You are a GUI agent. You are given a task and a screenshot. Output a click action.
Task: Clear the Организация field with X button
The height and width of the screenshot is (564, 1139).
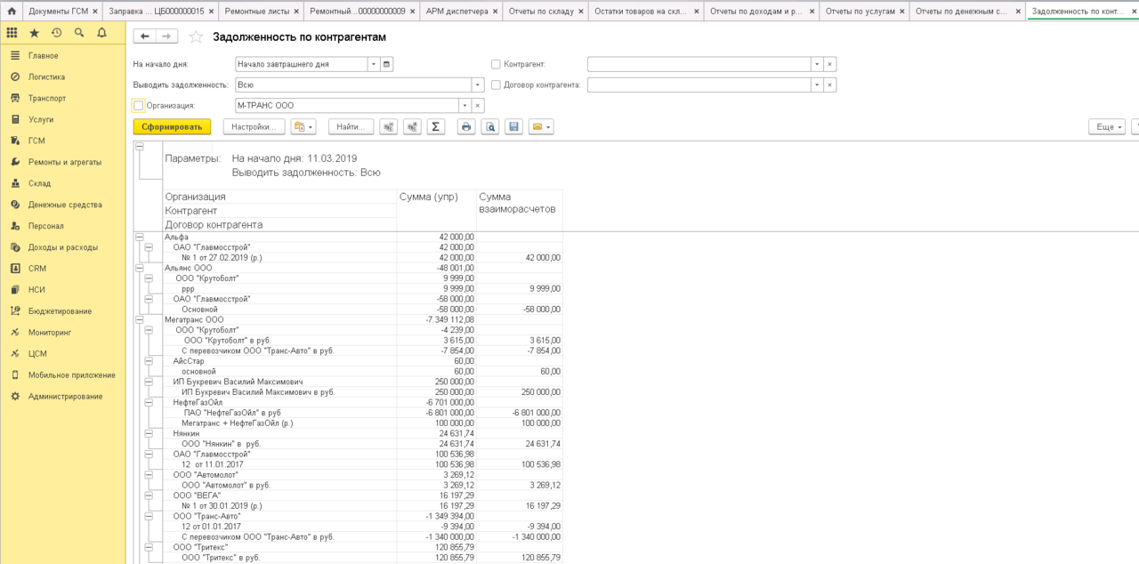point(478,105)
